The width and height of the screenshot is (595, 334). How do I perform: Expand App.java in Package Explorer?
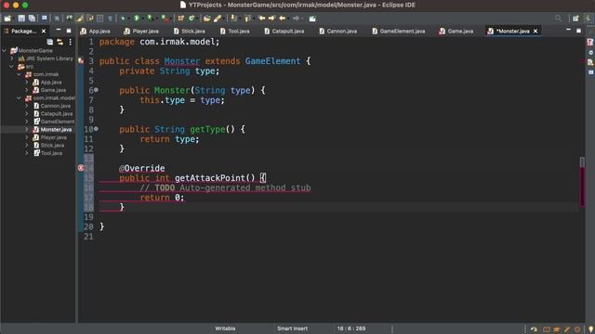click(27, 83)
